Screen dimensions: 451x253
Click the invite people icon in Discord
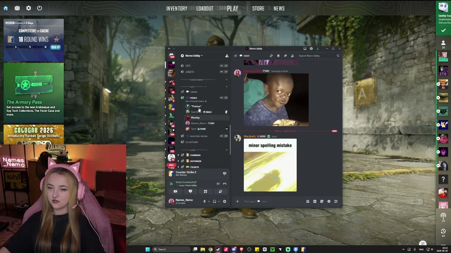227,56
